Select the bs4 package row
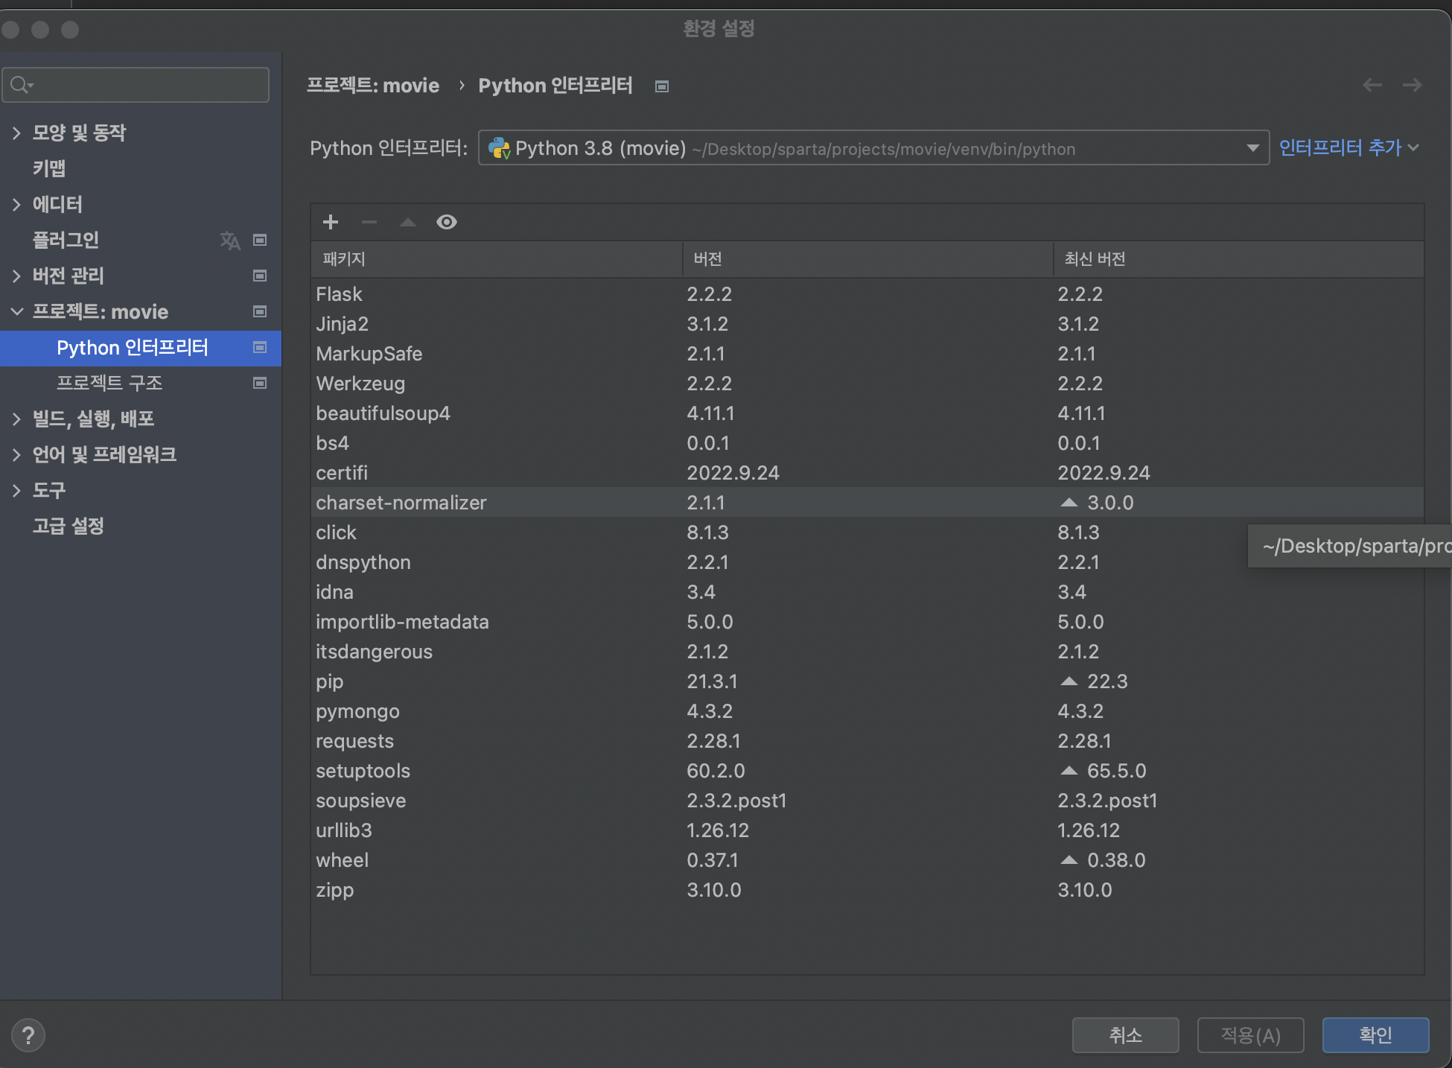Image resolution: width=1452 pixels, height=1068 pixels. pyautogui.click(x=867, y=443)
